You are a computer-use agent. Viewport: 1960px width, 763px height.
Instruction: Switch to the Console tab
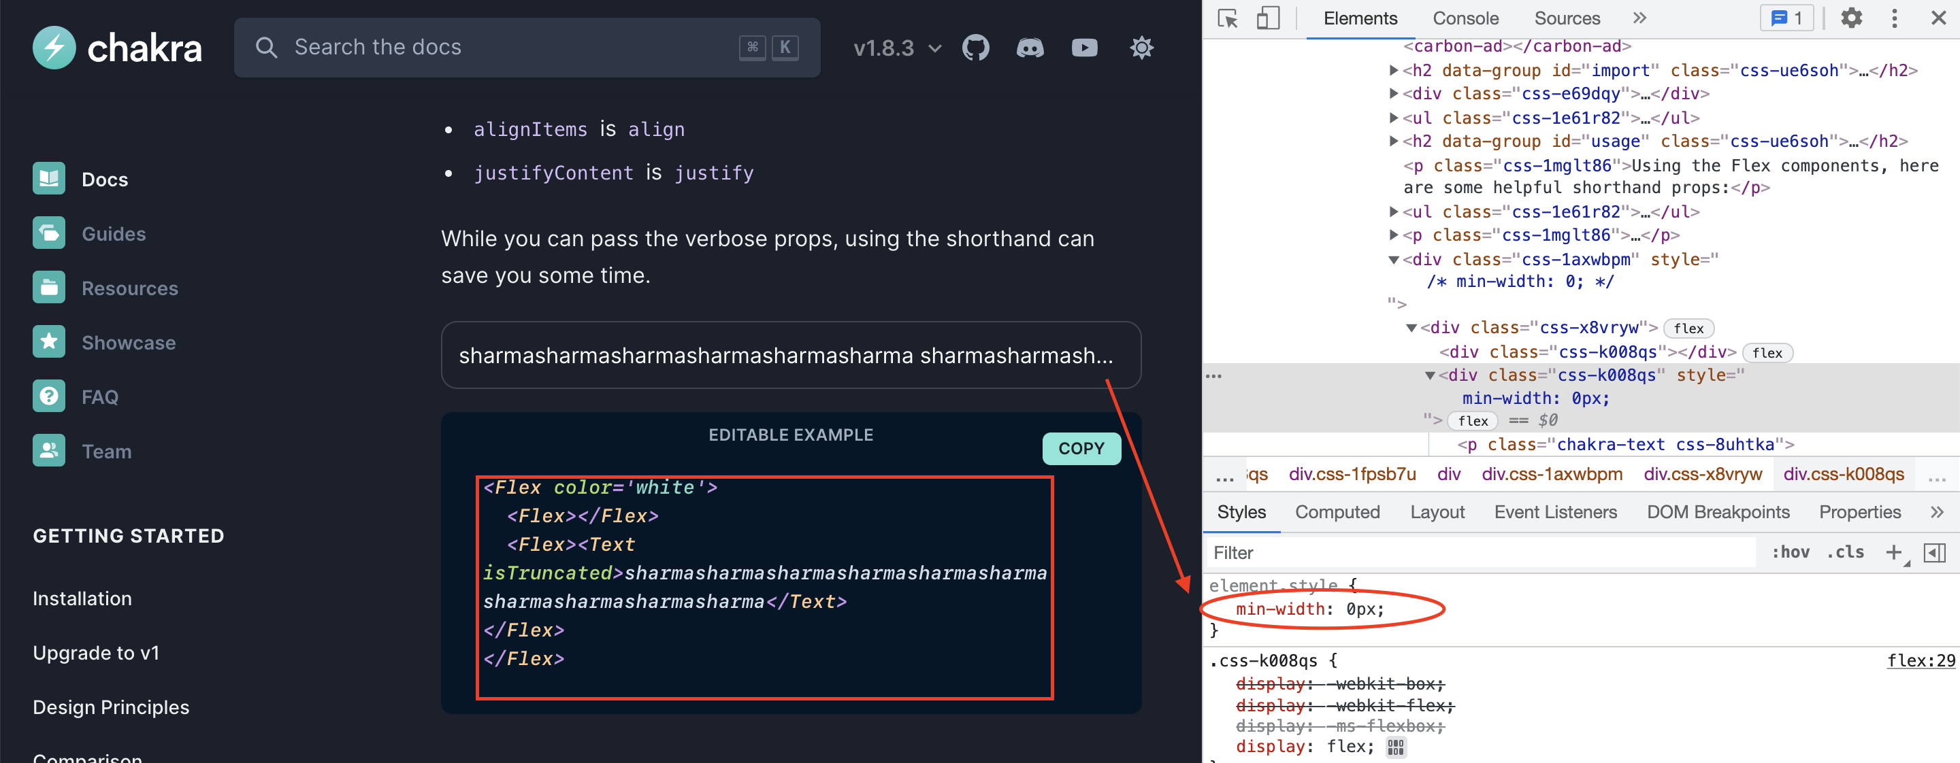[x=1465, y=18]
